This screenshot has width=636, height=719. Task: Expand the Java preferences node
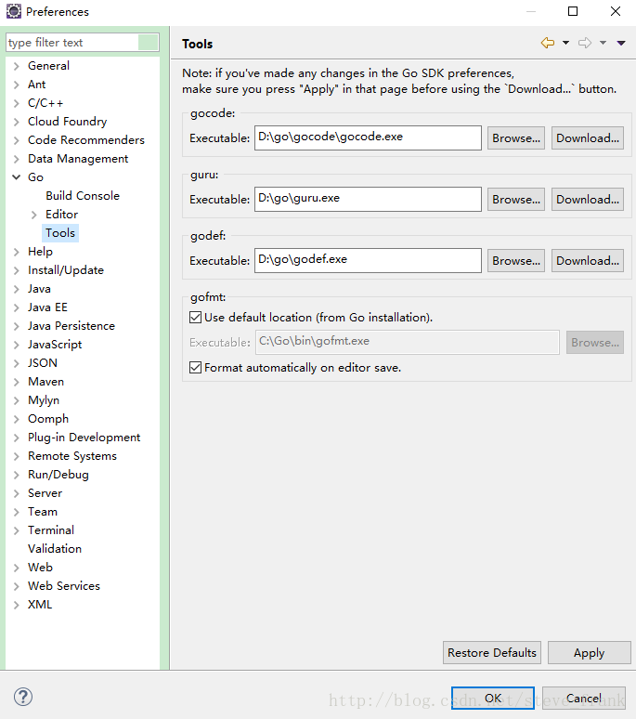click(x=17, y=289)
